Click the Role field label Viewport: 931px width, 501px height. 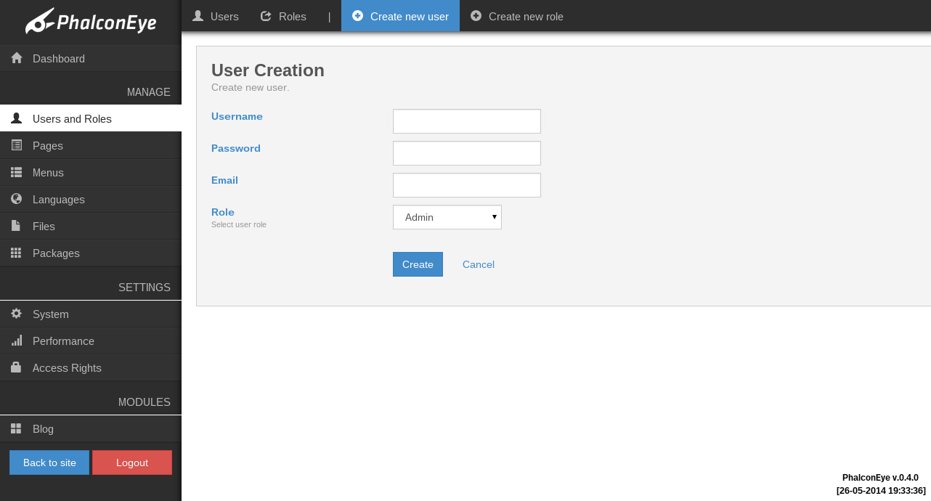pyautogui.click(x=223, y=212)
